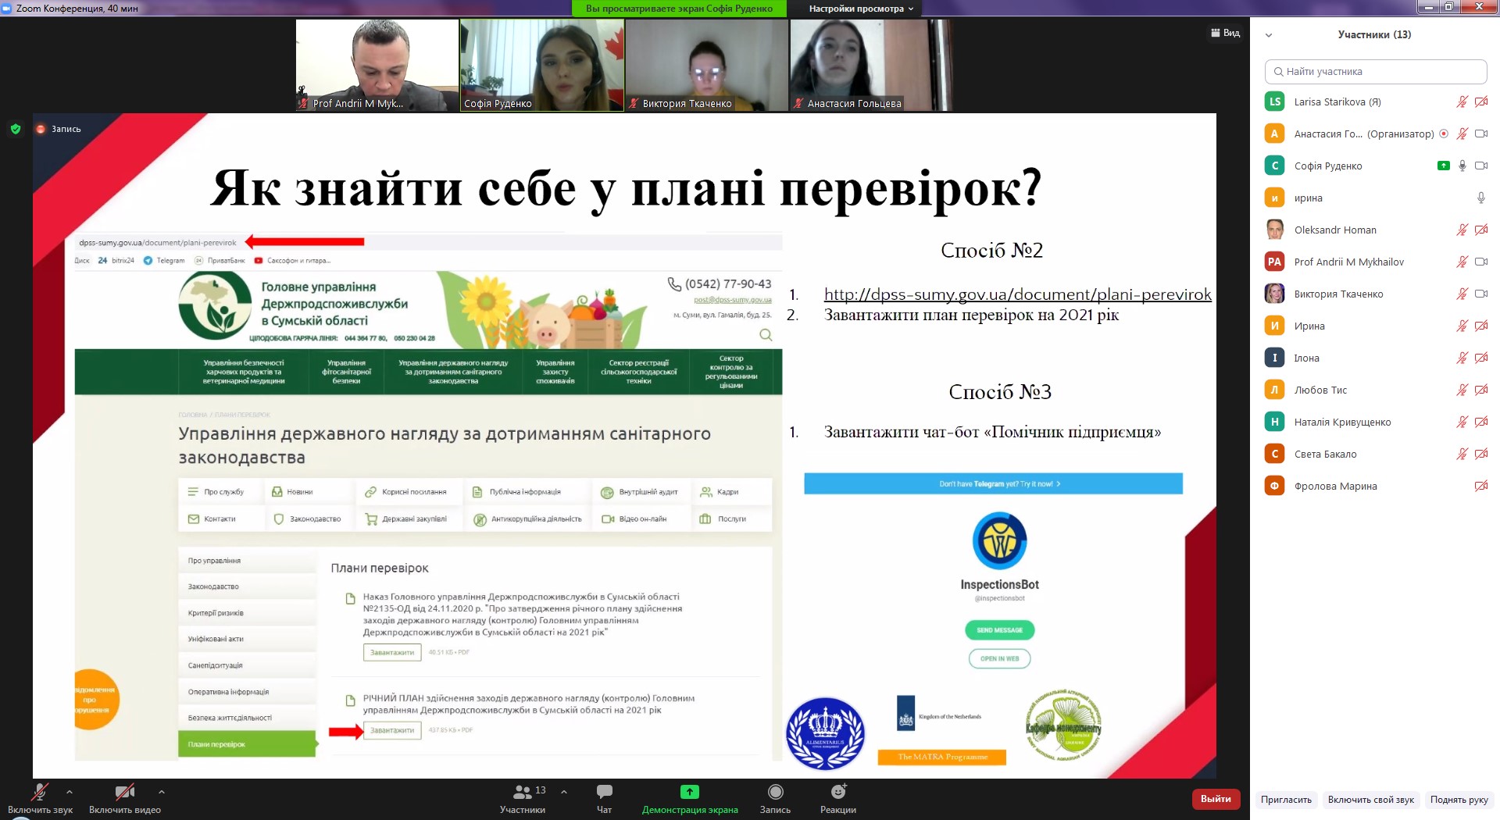
Task: Click Завантажити button for Наказ document
Action: (392, 652)
